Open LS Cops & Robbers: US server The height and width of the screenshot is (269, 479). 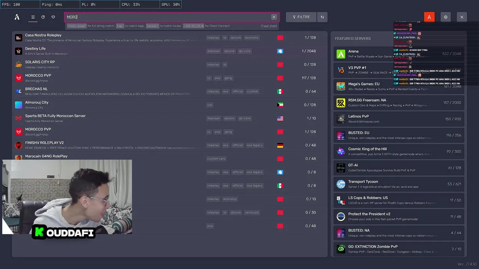399,200
